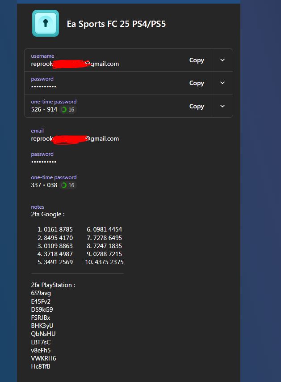Image resolution: width=281 pixels, height=382 pixels.
Task: Click the green countdown timer beside 526 914
Action: point(64,110)
